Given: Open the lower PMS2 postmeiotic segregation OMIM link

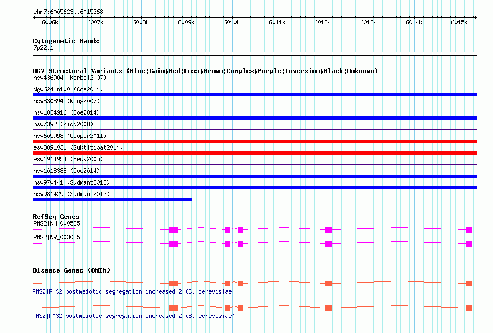Looking at the screenshot, I should click(133, 316).
